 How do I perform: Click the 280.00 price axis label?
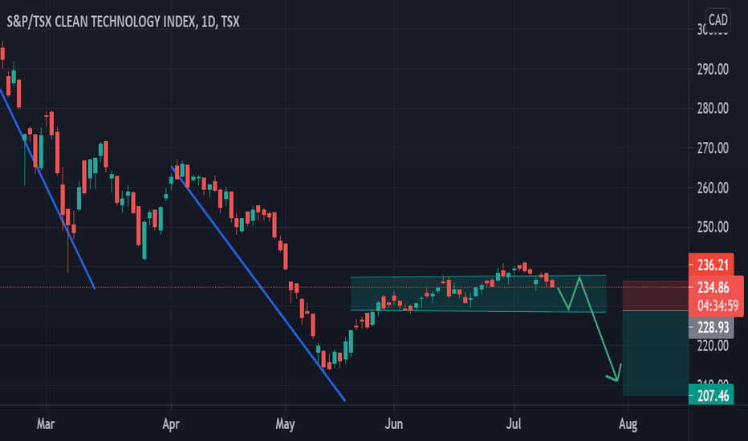(x=713, y=109)
